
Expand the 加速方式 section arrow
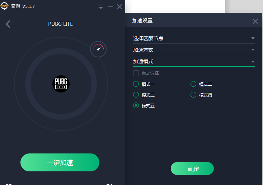(253, 50)
